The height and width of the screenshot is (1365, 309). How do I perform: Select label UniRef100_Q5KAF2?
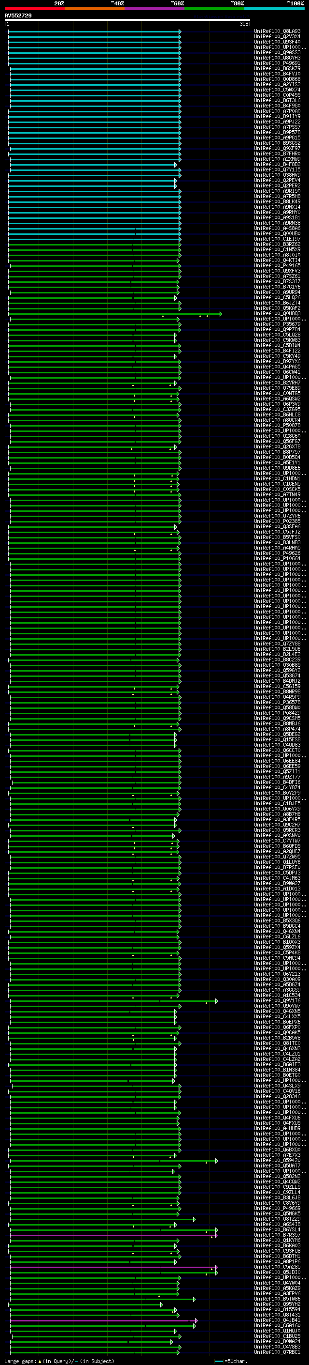pyautogui.click(x=277, y=308)
